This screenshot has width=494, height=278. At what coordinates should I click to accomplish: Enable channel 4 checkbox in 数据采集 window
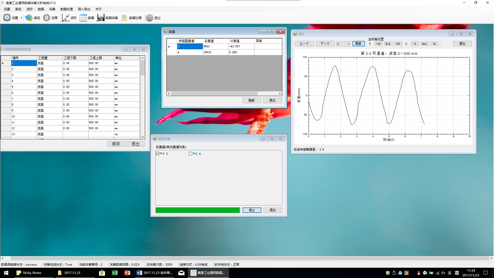pos(191,154)
